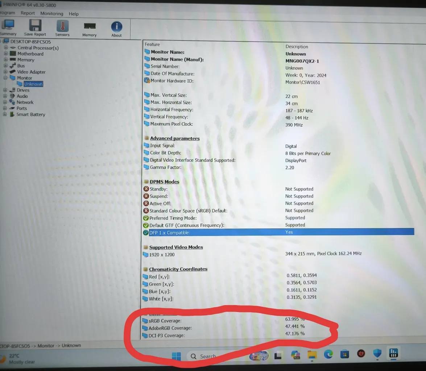Image resolution: width=426 pixels, height=371 pixels.
Task: Open File Explorer from the taskbar
Action: pos(312,355)
